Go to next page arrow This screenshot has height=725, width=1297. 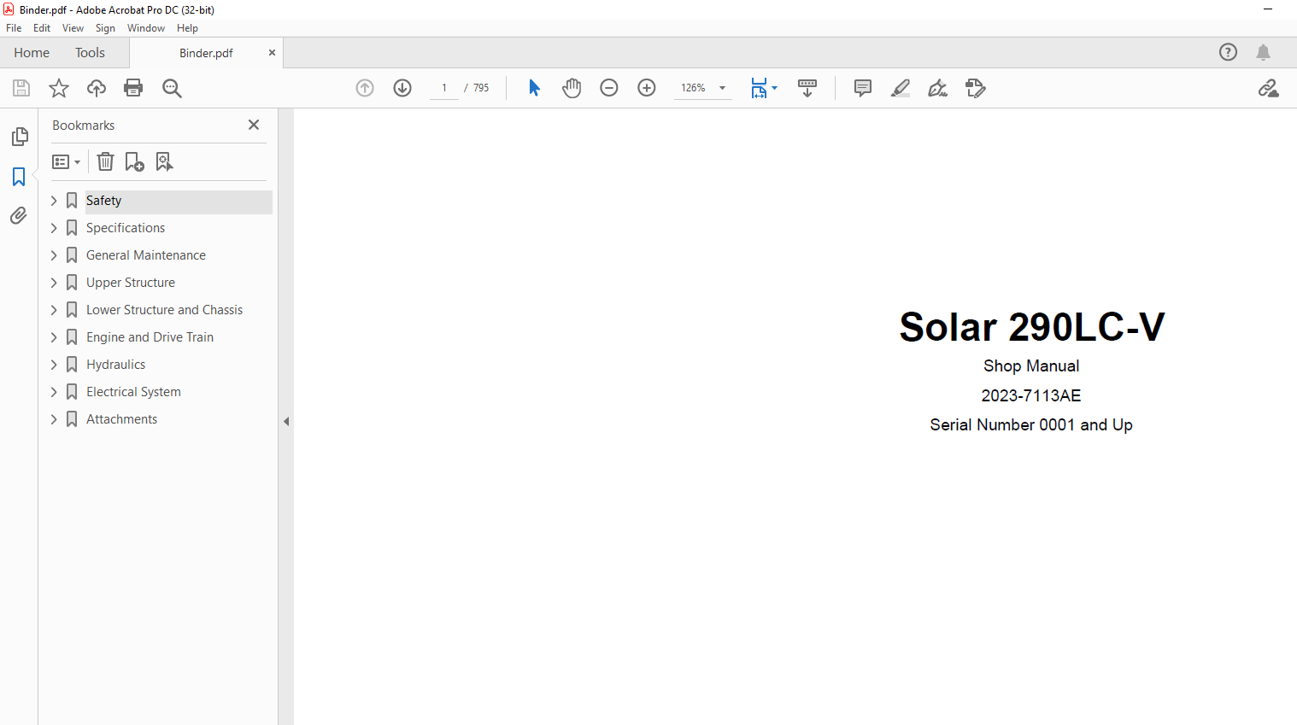402,88
